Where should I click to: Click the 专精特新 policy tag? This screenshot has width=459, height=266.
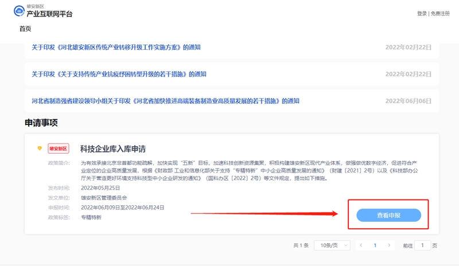tap(91, 217)
